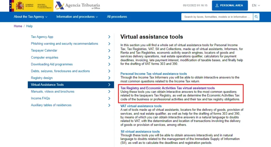Expand the About the Tax Agency menu
Viewport: 271px width, 147px height.
[30, 17]
